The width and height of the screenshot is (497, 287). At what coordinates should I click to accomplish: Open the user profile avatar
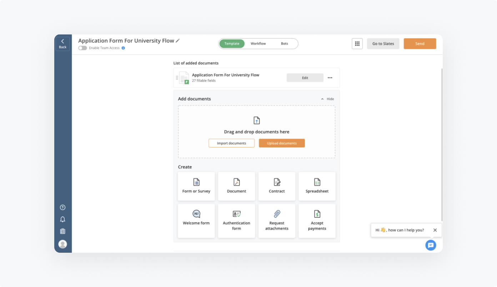[x=63, y=244]
